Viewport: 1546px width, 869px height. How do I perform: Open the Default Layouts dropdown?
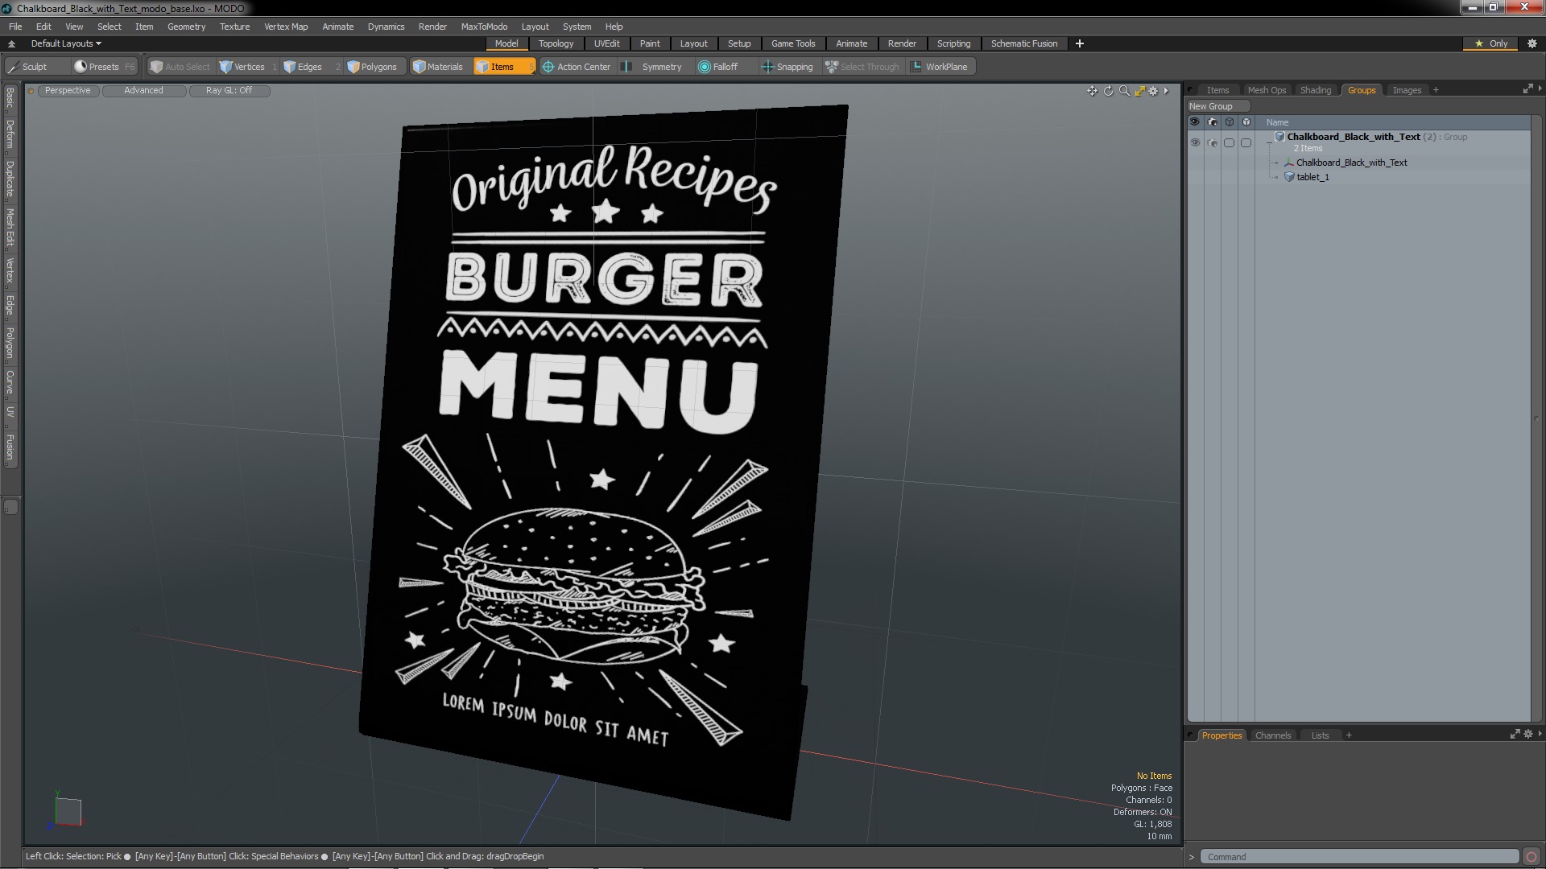66,43
